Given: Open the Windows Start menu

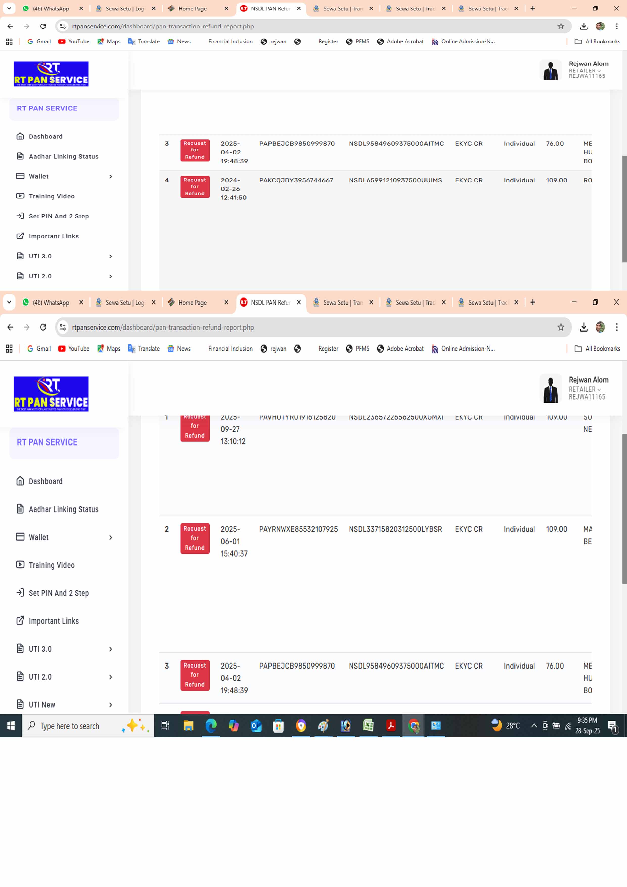Looking at the screenshot, I should pos(11,726).
